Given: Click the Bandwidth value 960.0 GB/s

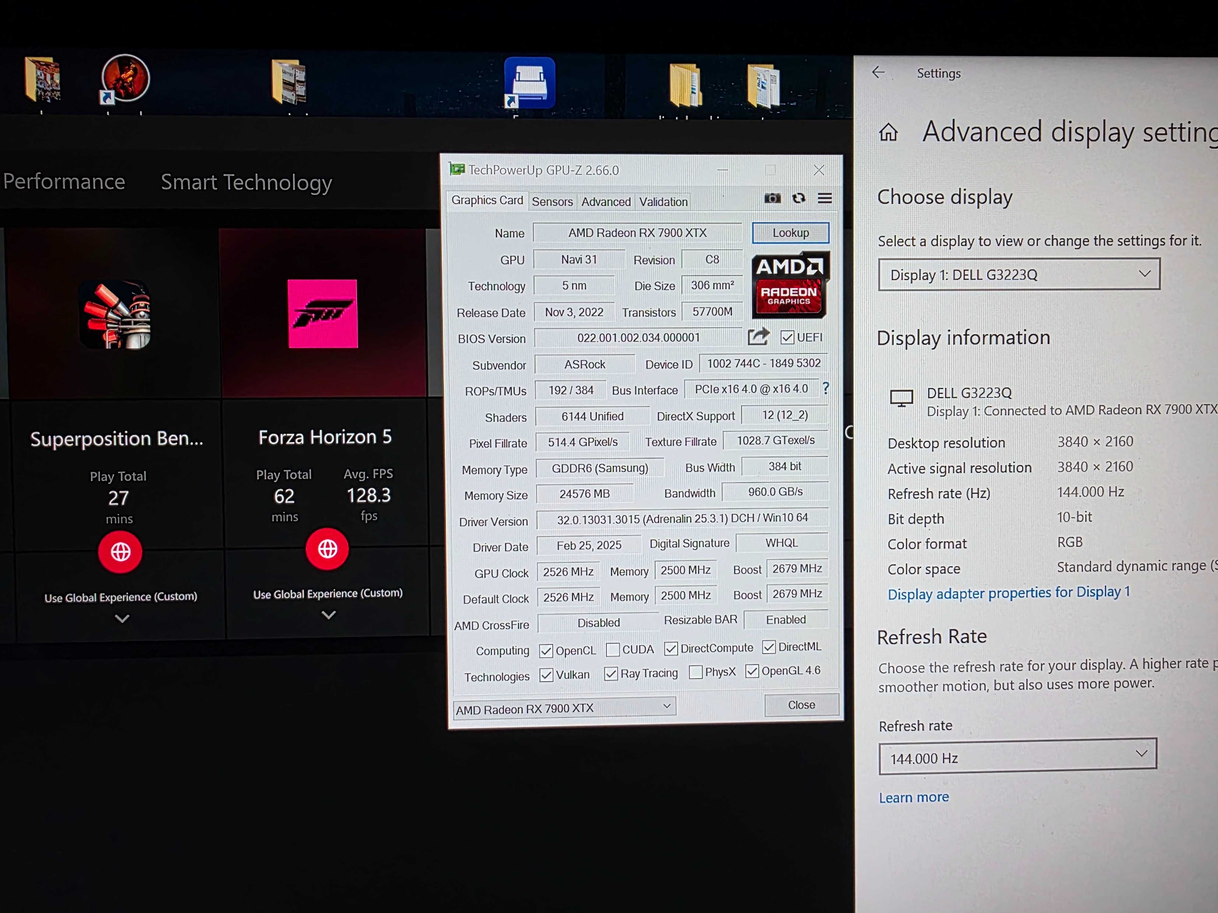Looking at the screenshot, I should tap(775, 491).
